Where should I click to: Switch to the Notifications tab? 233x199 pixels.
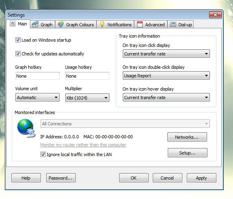(x=115, y=24)
